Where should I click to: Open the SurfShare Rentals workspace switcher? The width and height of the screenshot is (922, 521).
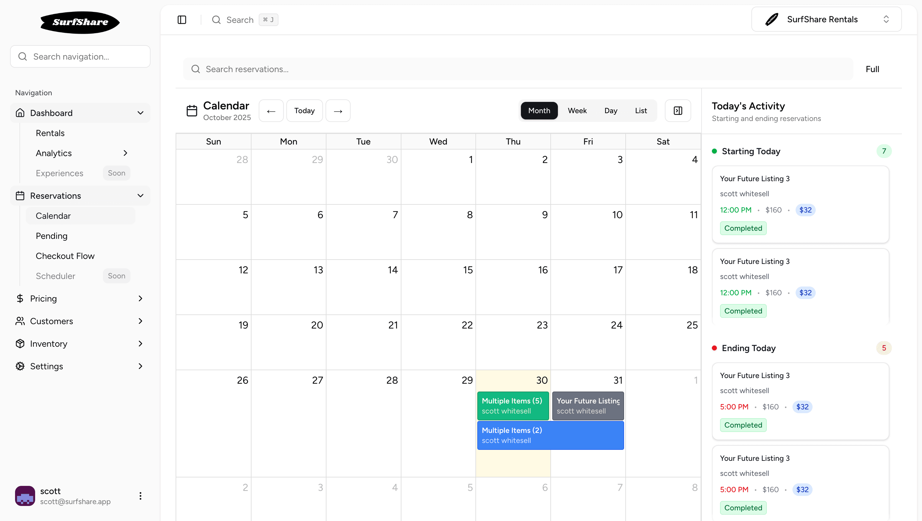tap(826, 19)
